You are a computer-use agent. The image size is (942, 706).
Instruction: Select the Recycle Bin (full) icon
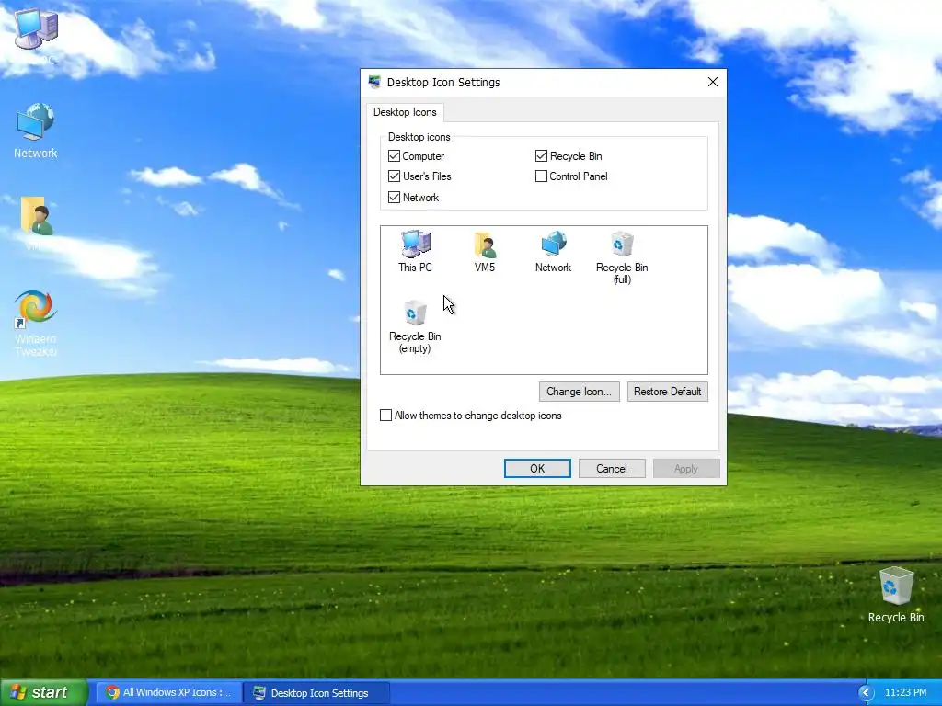(x=622, y=257)
